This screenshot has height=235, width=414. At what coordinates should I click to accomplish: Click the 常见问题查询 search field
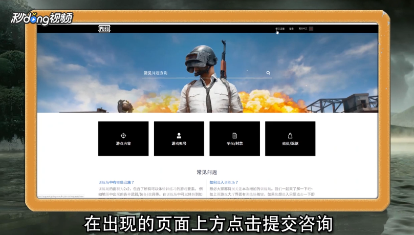[207, 73]
